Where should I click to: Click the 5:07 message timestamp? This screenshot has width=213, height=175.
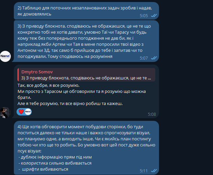point(144,58)
